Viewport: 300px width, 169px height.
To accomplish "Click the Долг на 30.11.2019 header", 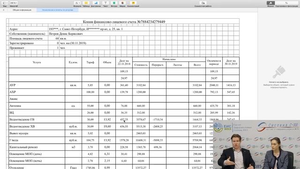I will (231, 62).
